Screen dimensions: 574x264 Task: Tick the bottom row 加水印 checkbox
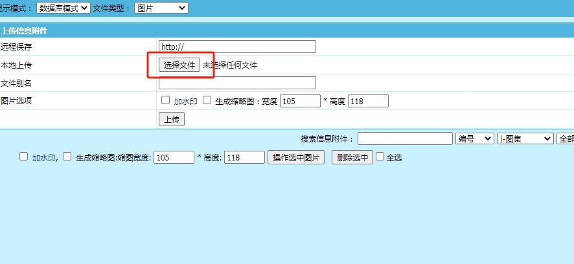23,157
